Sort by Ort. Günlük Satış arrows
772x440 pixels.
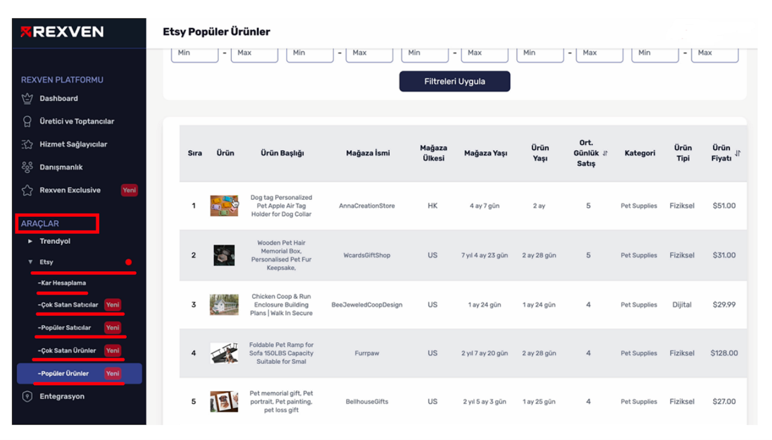605,153
